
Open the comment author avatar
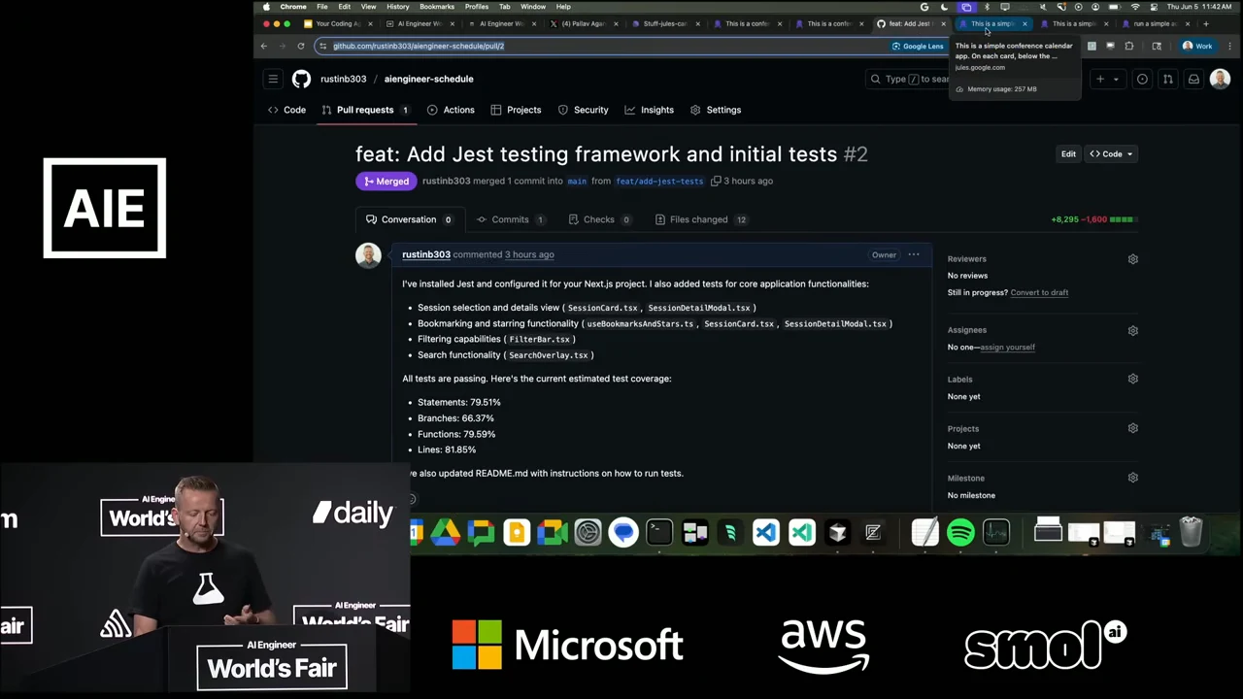[x=368, y=255]
